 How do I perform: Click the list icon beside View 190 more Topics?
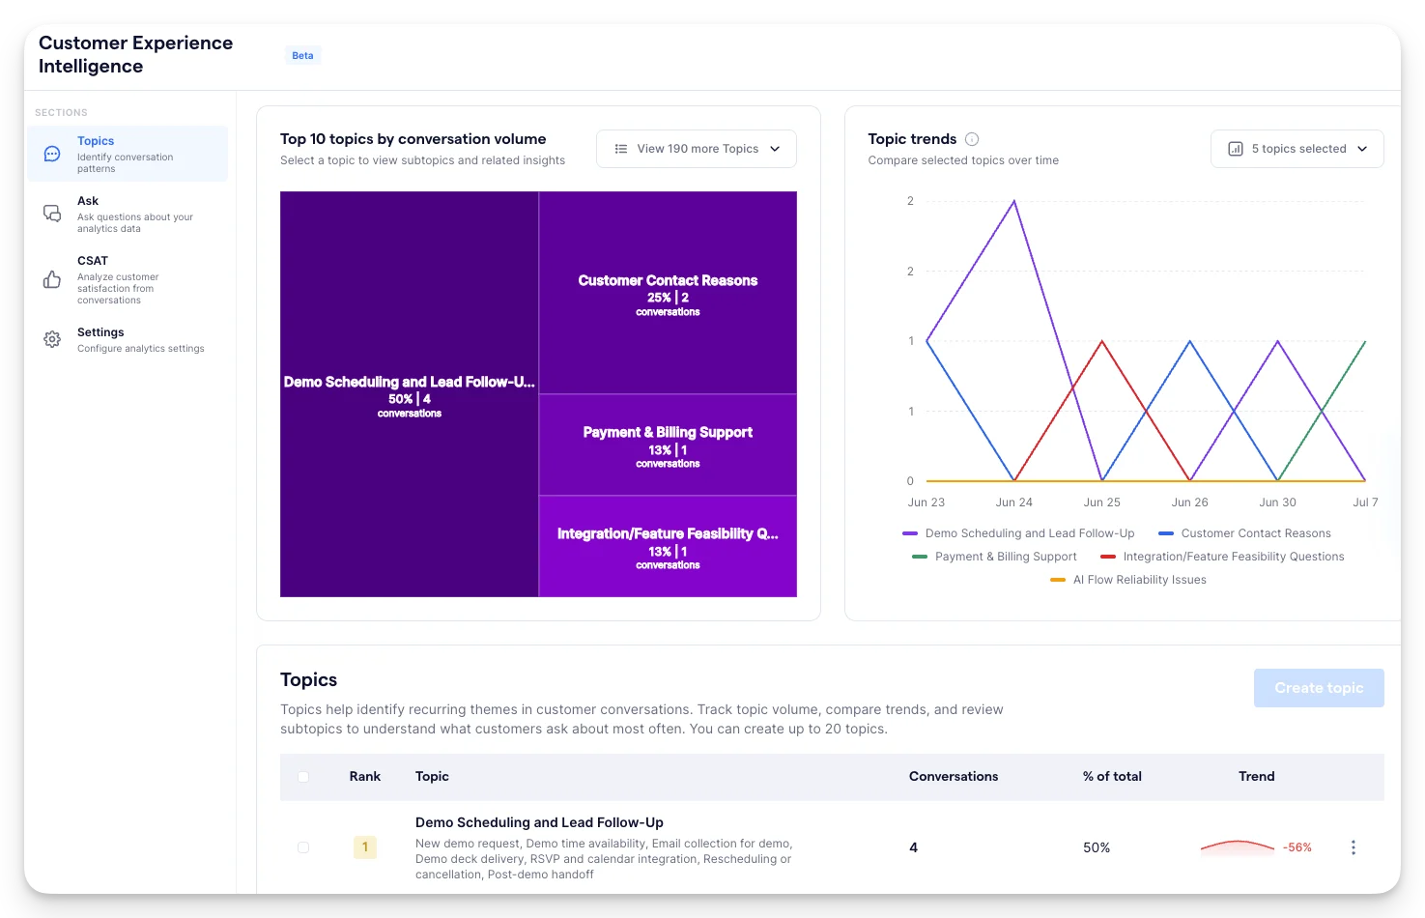pos(621,149)
